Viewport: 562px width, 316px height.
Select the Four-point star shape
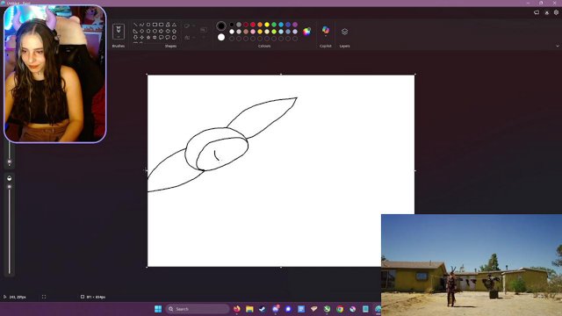(x=142, y=37)
